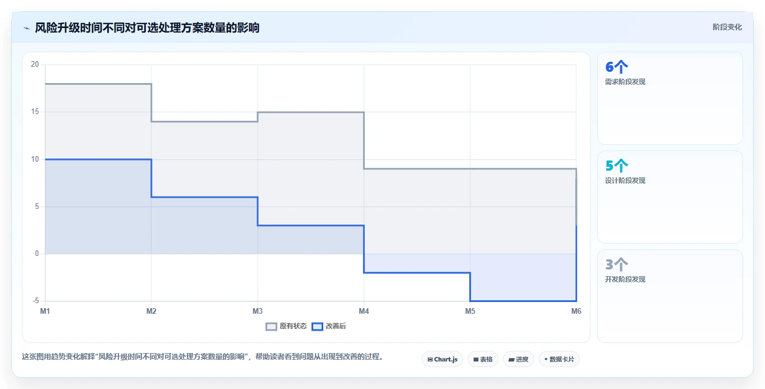Select the Chart.js tag
Screen dimensions: 765x389
(x=442, y=359)
